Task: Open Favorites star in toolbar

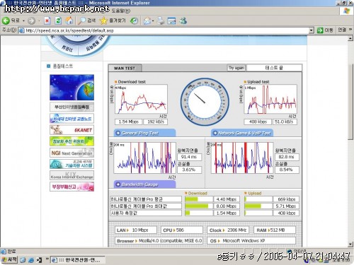Action: [103, 20]
